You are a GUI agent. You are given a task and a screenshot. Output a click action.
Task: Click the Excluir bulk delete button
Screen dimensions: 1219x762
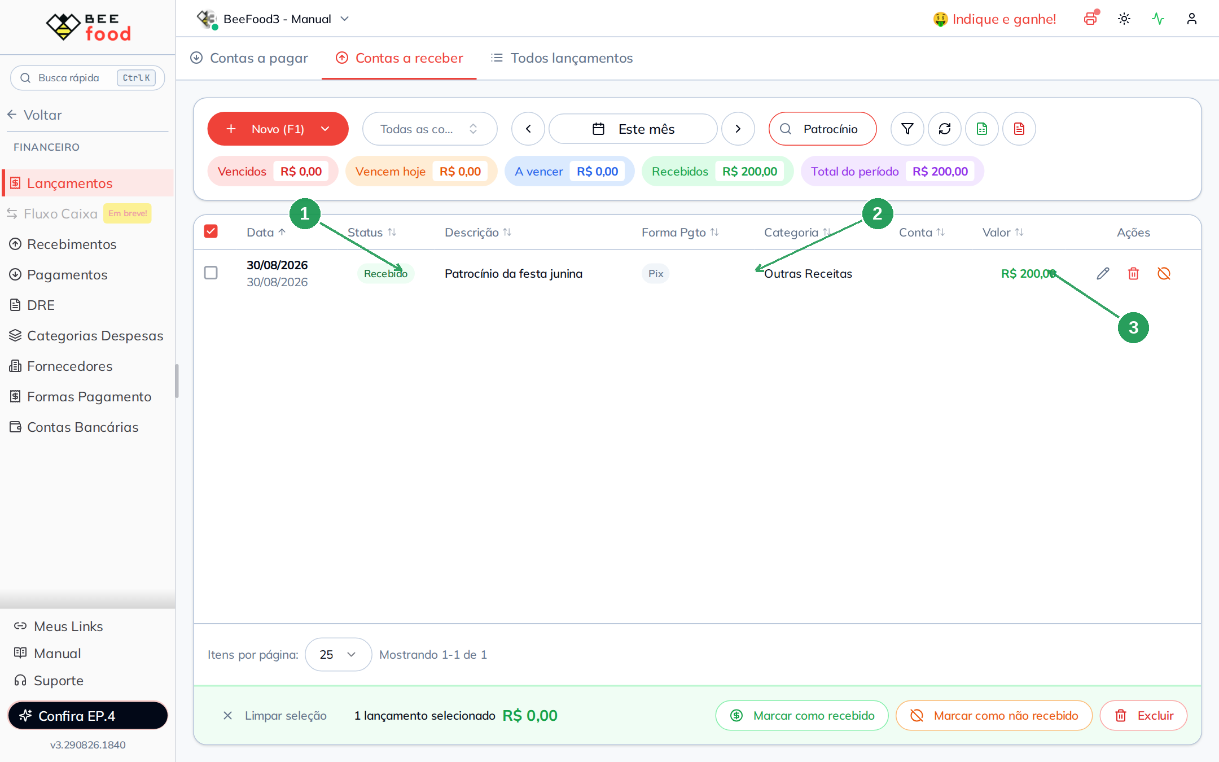pos(1144,716)
